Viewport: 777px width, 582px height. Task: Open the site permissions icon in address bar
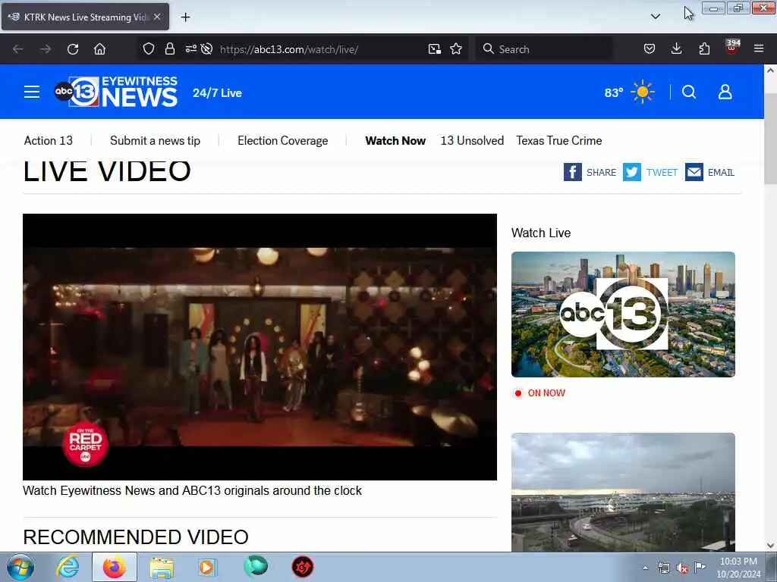pos(190,49)
